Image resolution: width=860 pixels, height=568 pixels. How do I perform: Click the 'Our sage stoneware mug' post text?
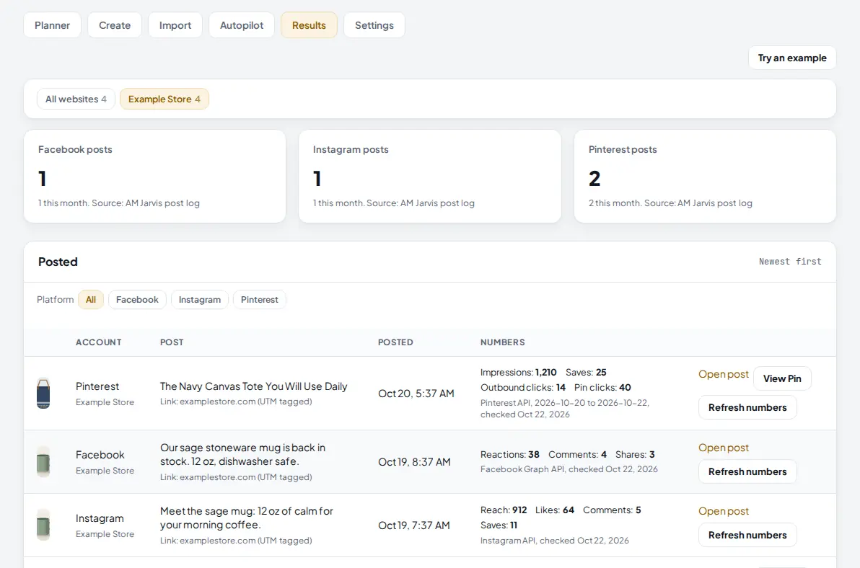[x=242, y=455]
